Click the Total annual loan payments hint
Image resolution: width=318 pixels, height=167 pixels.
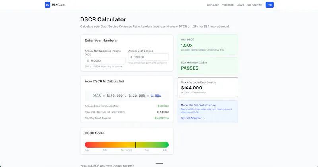point(147,63)
